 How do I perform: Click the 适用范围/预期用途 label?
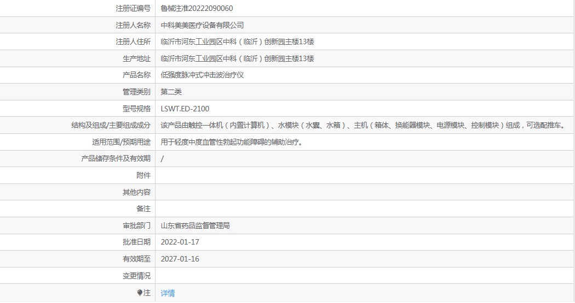point(121,142)
